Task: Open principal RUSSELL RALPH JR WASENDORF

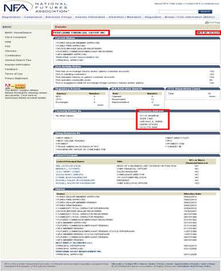Action: point(75,180)
